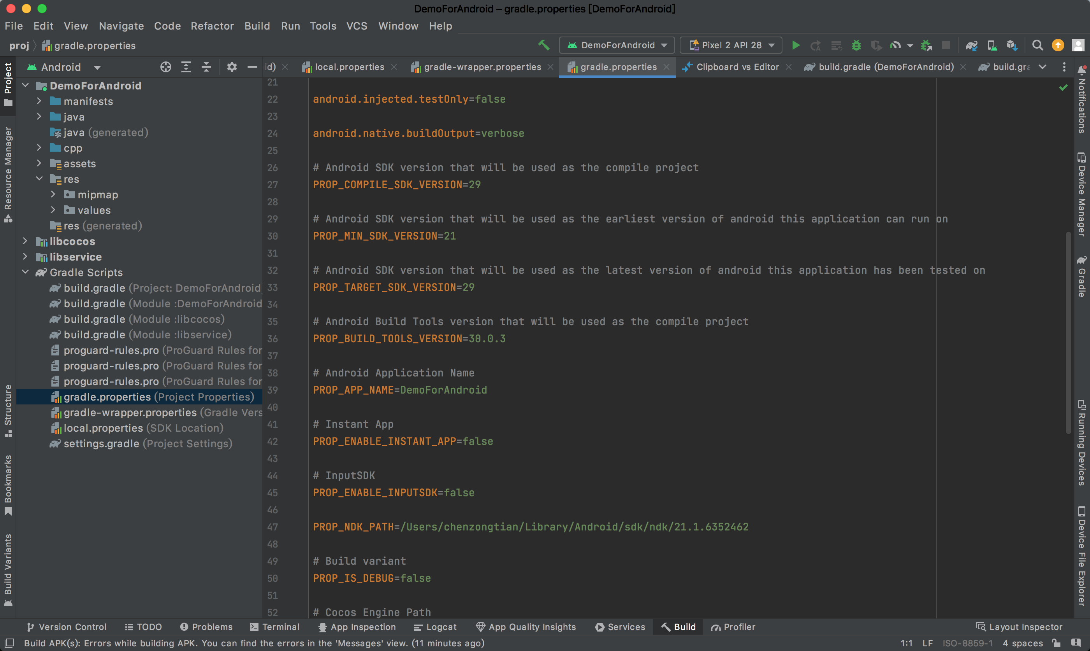1090x651 pixels.
Task: Expand the libcocos module node
Action: pyautogui.click(x=25, y=241)
